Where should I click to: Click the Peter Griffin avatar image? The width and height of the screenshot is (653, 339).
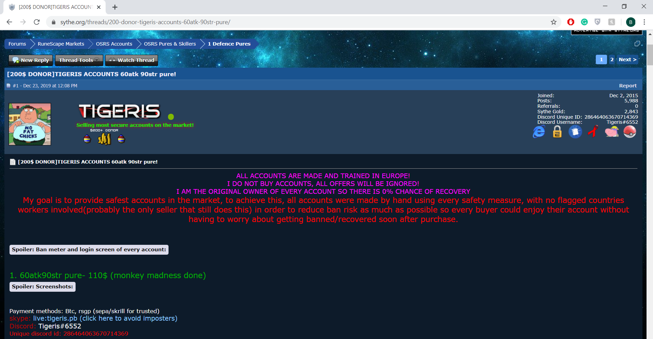tap(30, 124)
